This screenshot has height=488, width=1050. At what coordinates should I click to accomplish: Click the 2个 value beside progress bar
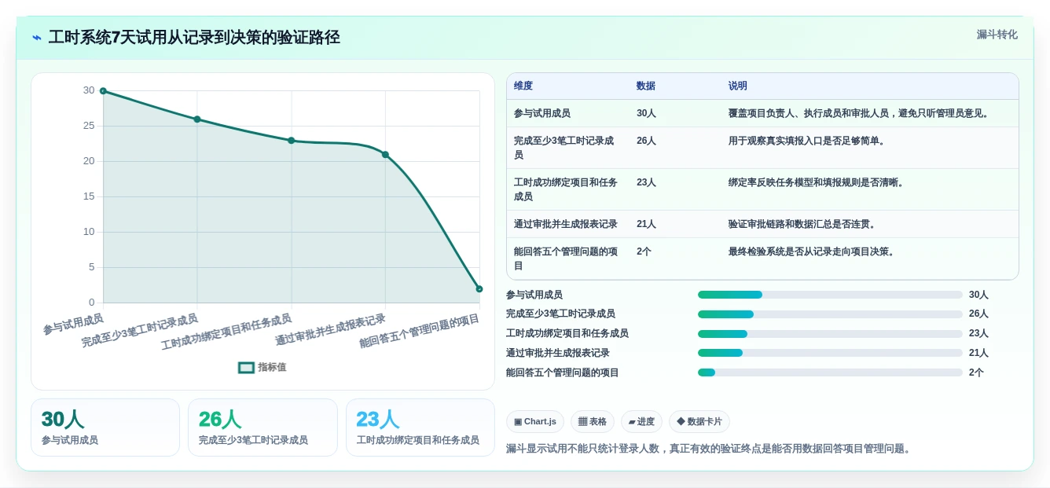[x=976, y=372]
